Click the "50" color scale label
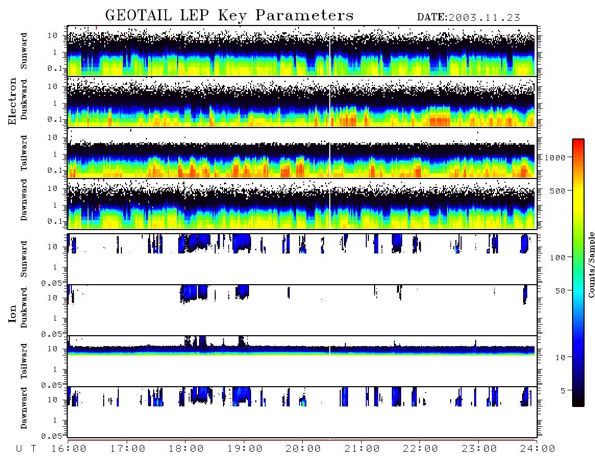The width and height of the screenshot is (595, 458). 561,291
